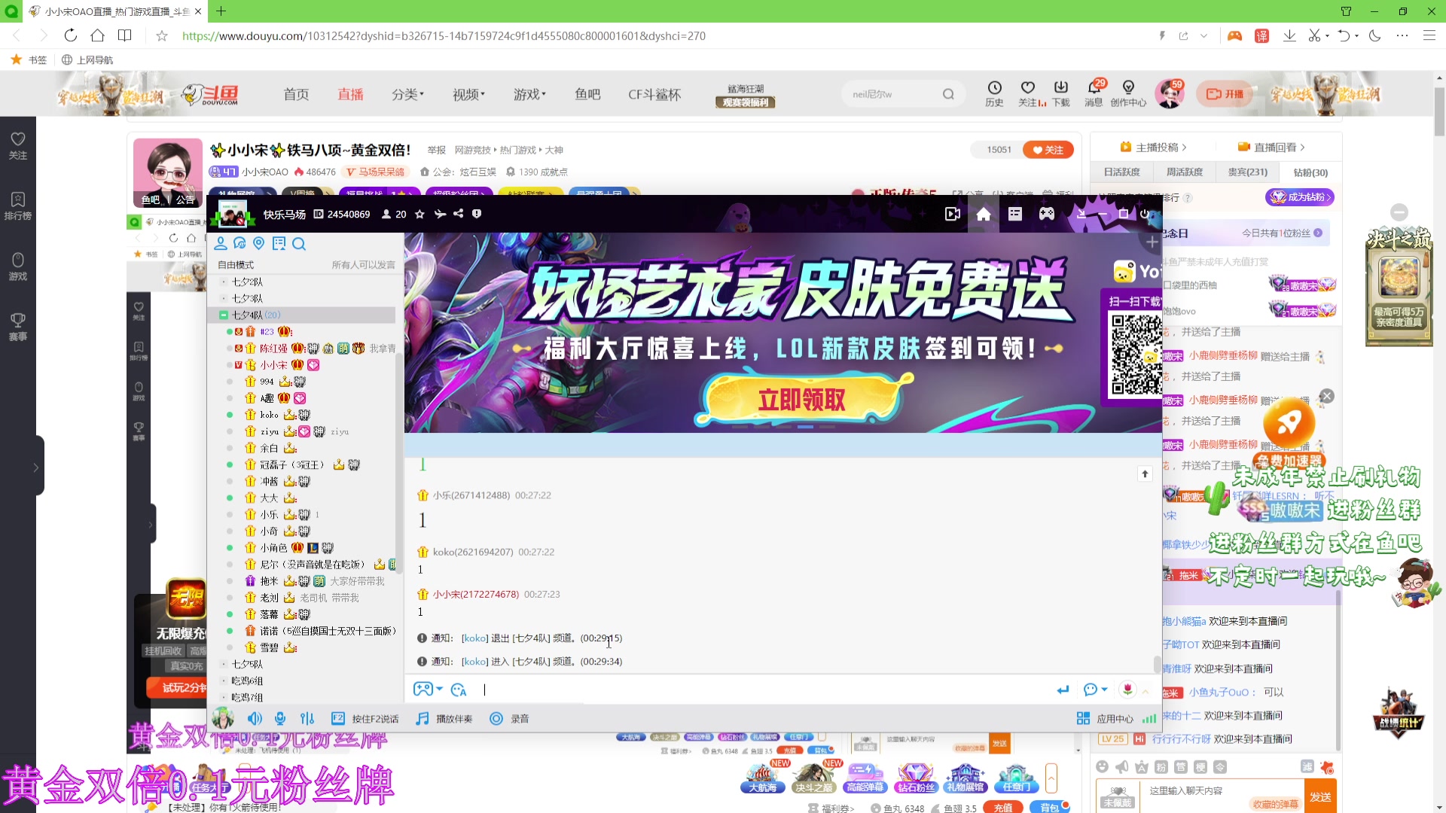Click the 消息 notification icon showing 29

pyautogui.click(x=1094, y=93)
